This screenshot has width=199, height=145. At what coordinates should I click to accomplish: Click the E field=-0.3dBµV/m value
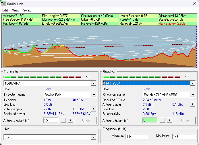pos(55,23)
